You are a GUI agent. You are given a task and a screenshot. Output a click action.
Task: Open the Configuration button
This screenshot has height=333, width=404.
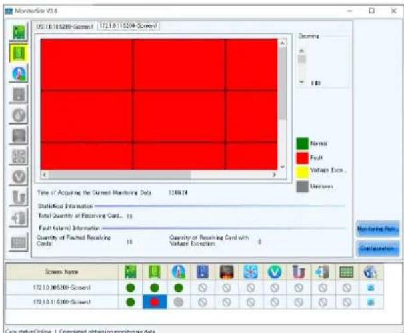378,248
